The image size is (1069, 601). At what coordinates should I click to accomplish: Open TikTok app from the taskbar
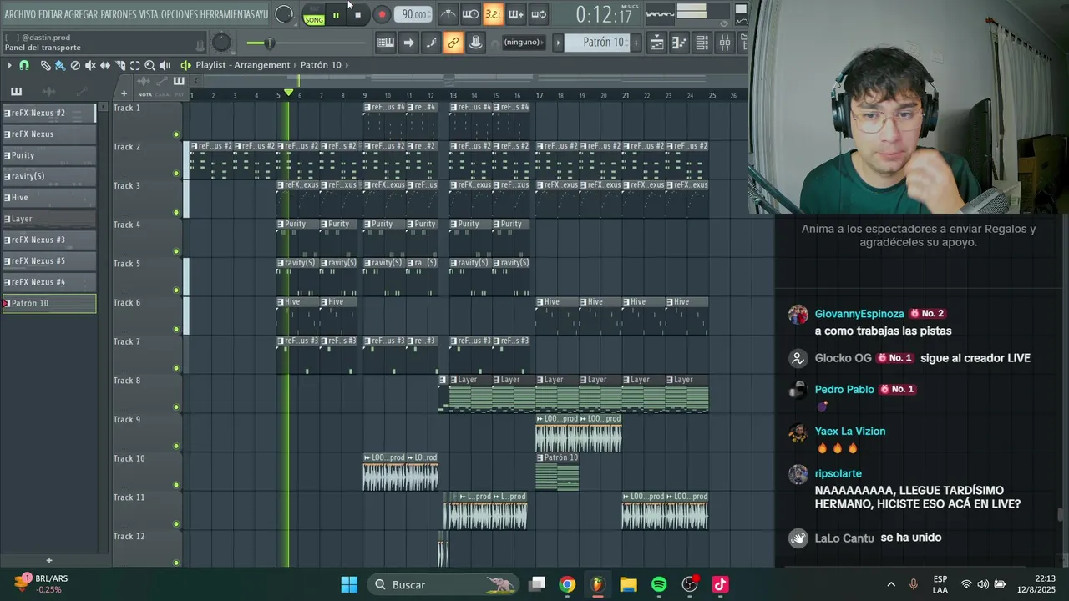[720, 584]
